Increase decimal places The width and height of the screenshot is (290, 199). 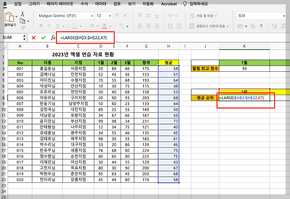274,26
